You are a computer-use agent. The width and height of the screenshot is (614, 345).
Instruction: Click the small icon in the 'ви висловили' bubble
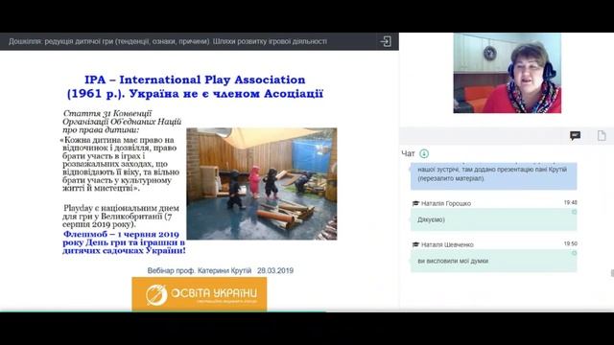point(574,253)
